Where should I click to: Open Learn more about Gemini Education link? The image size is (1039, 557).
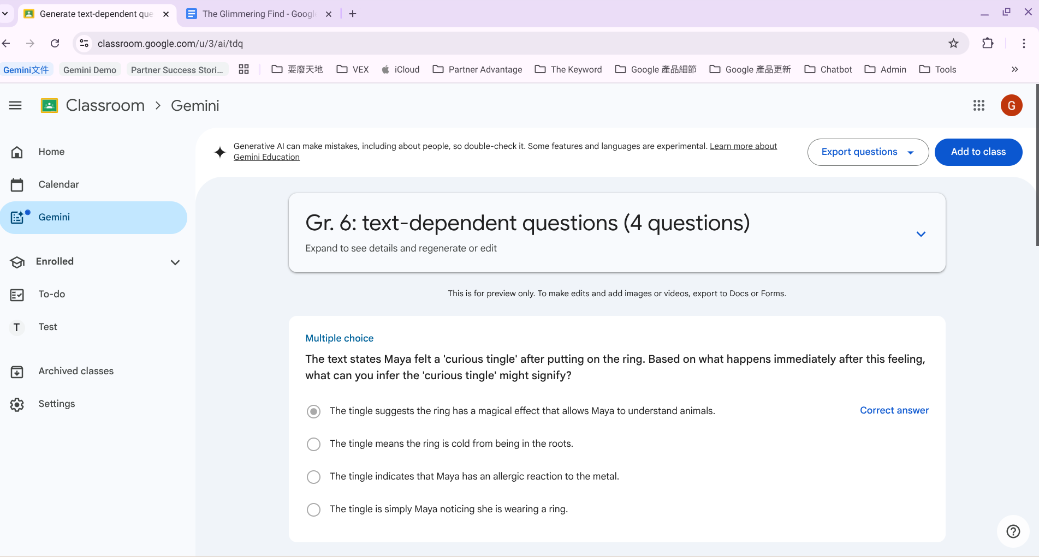point(743,146)
